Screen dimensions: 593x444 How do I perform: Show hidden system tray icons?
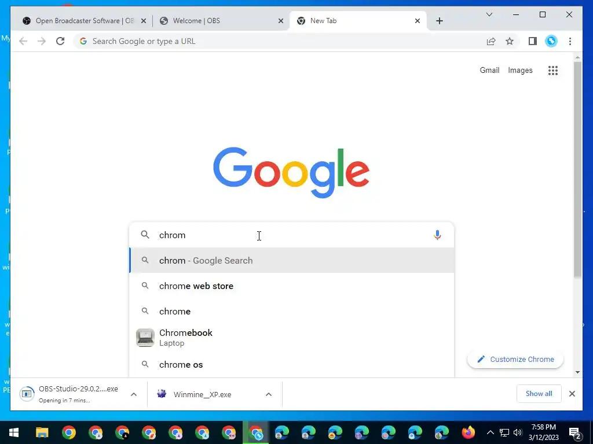pyautogui.click(x=490, y=432)
